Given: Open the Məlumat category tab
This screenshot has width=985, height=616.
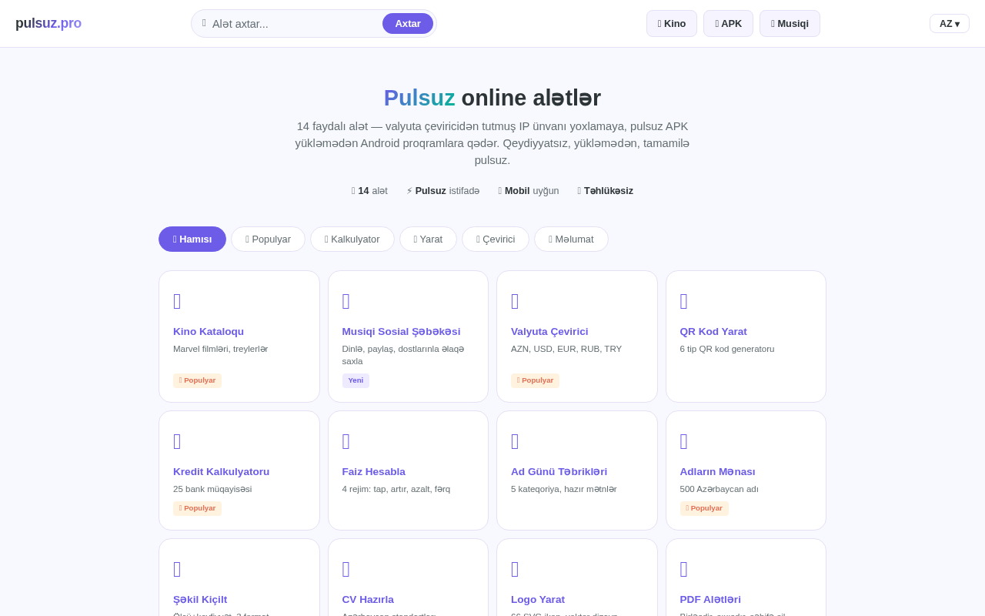Looking at the screenshot, I should pyautogui.click(x=571, y=239).
